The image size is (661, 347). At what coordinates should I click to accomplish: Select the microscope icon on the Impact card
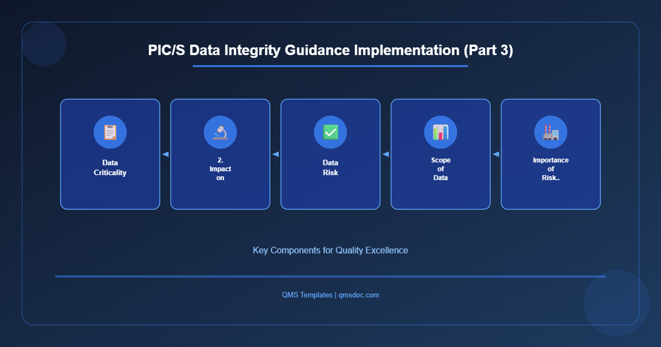coord(220,132)
